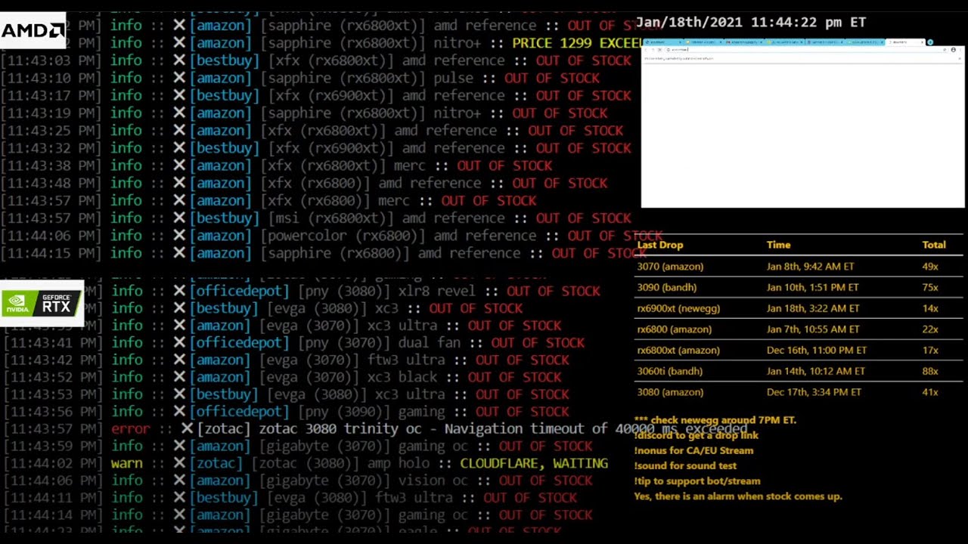Click the 'Dec 16th, 11:00 PM ET' time cell
The image size is (968, 544).
[x=817, y=351]
